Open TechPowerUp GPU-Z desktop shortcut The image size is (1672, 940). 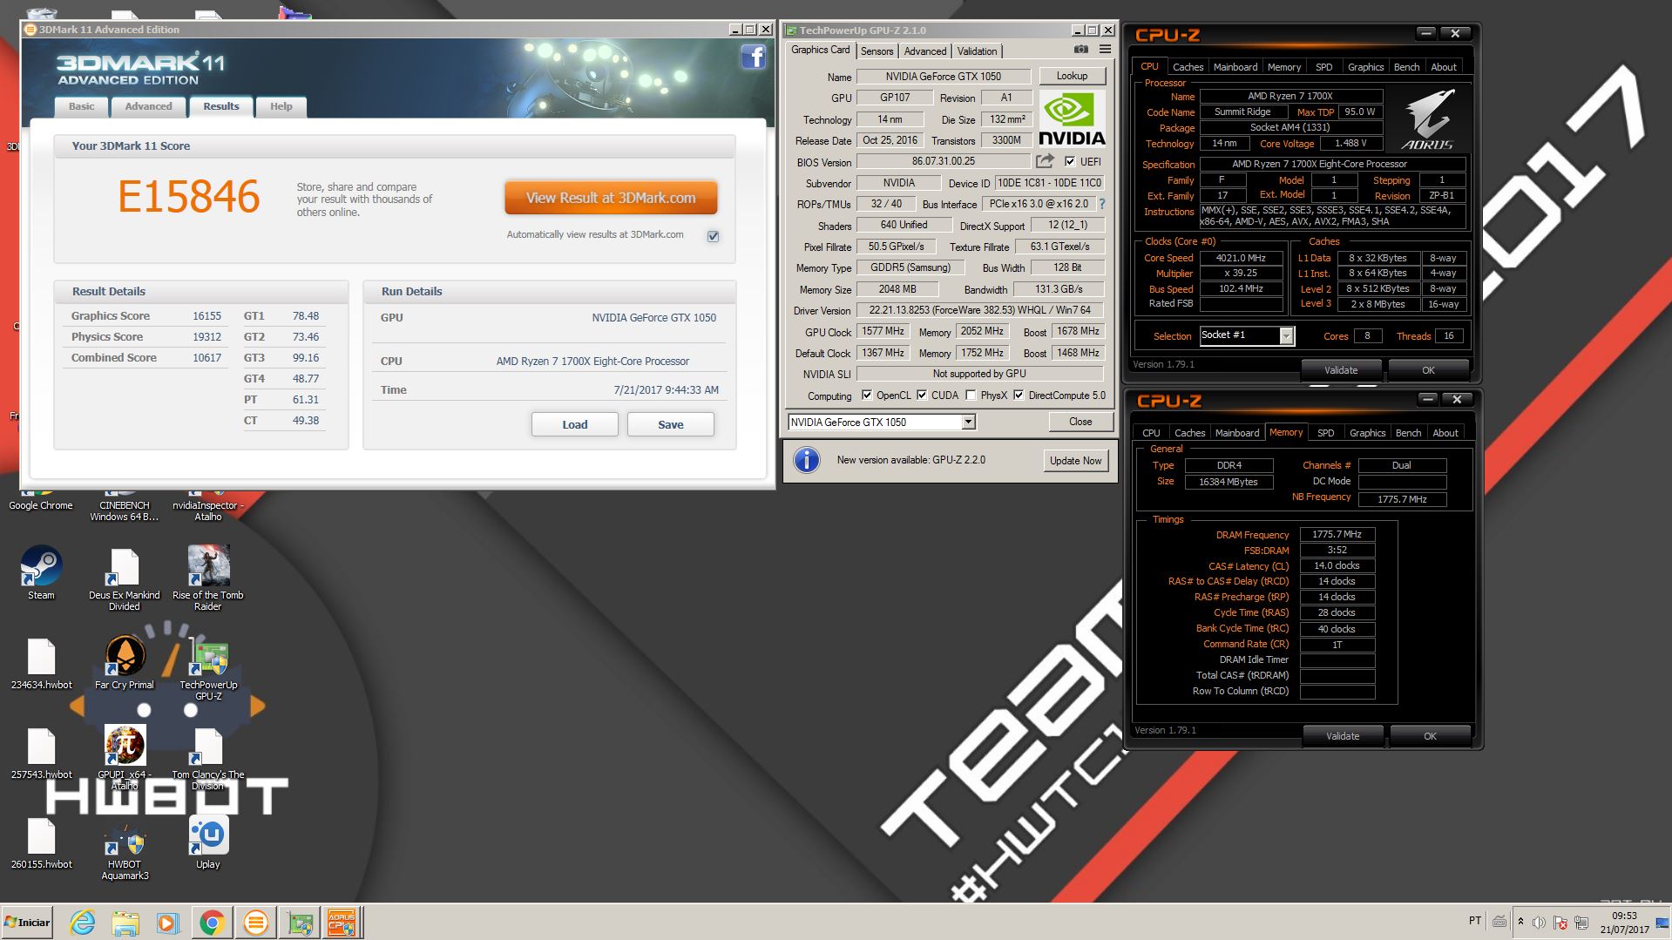coord(208,671)
